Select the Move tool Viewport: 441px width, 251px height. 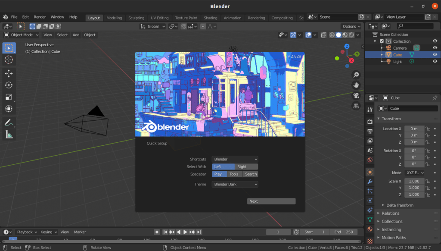click(x=9, y=73)
